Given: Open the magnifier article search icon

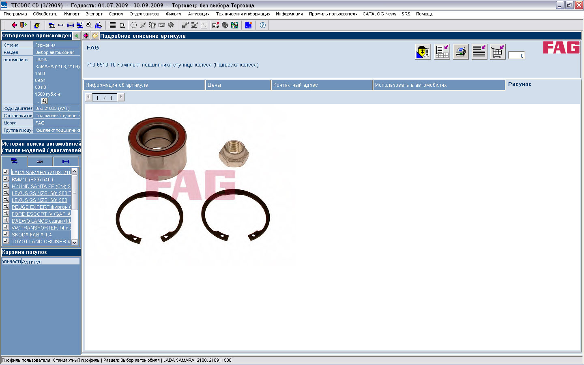Looking at the screenshot, I should click(89, 25).
